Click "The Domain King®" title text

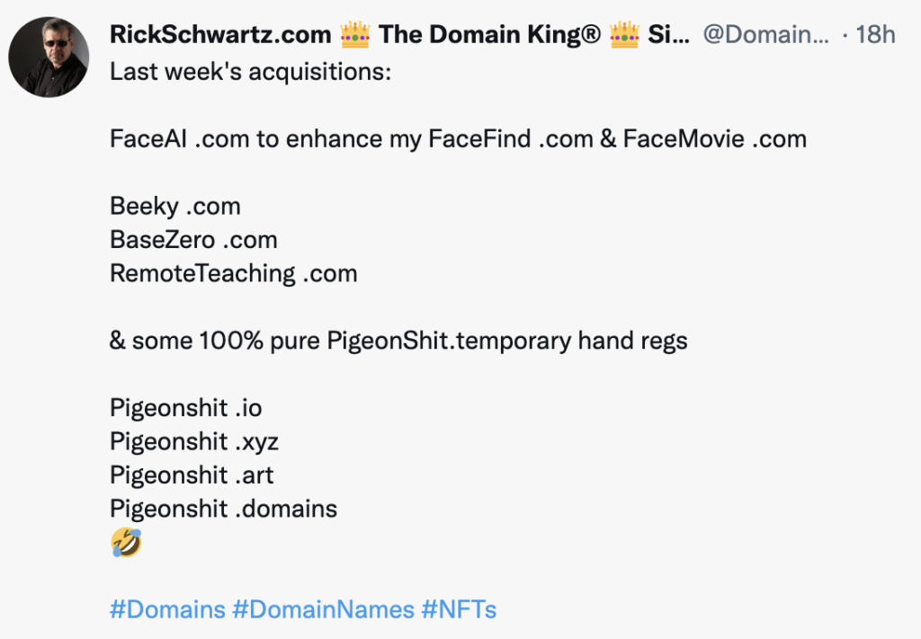(489, 35)
